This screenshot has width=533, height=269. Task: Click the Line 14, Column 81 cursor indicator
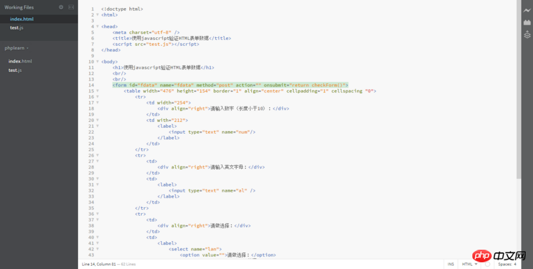point(97,264)
